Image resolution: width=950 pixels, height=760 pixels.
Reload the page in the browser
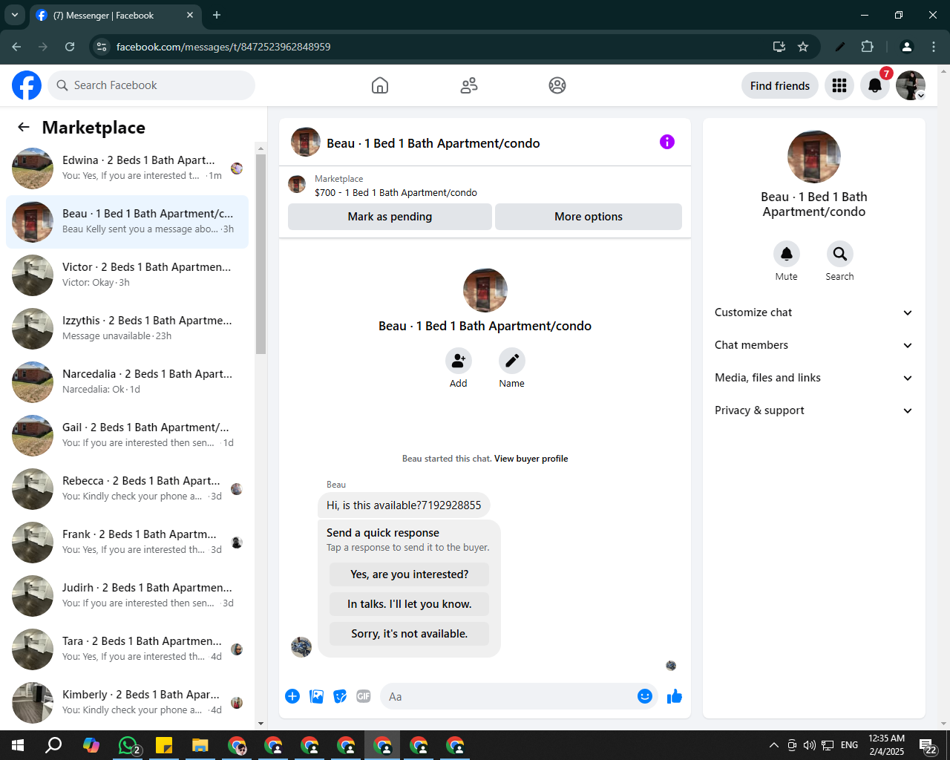(70, 47)
